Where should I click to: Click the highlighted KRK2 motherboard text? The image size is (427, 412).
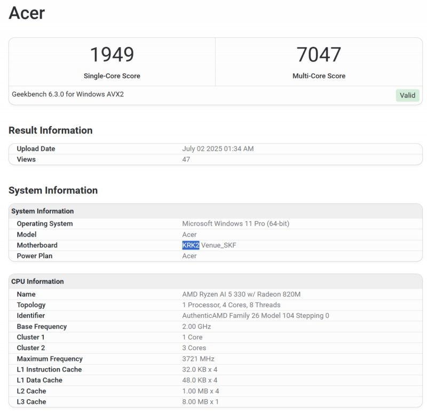click(x=189, y=245)
